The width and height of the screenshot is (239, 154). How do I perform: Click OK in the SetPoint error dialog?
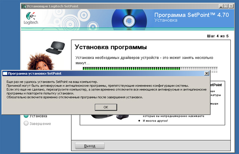(106, 107)
